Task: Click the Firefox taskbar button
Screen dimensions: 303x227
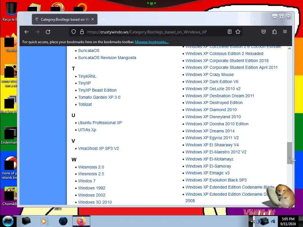Action: (81, 221)
